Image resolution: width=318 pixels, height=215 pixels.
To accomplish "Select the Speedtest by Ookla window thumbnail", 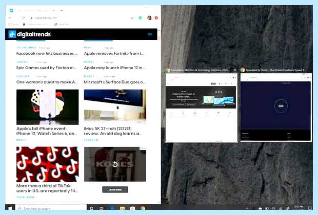I will coord(276,107).
